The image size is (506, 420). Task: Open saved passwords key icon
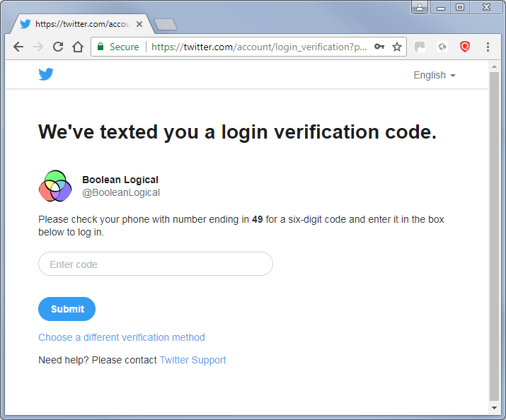(379, 47)
